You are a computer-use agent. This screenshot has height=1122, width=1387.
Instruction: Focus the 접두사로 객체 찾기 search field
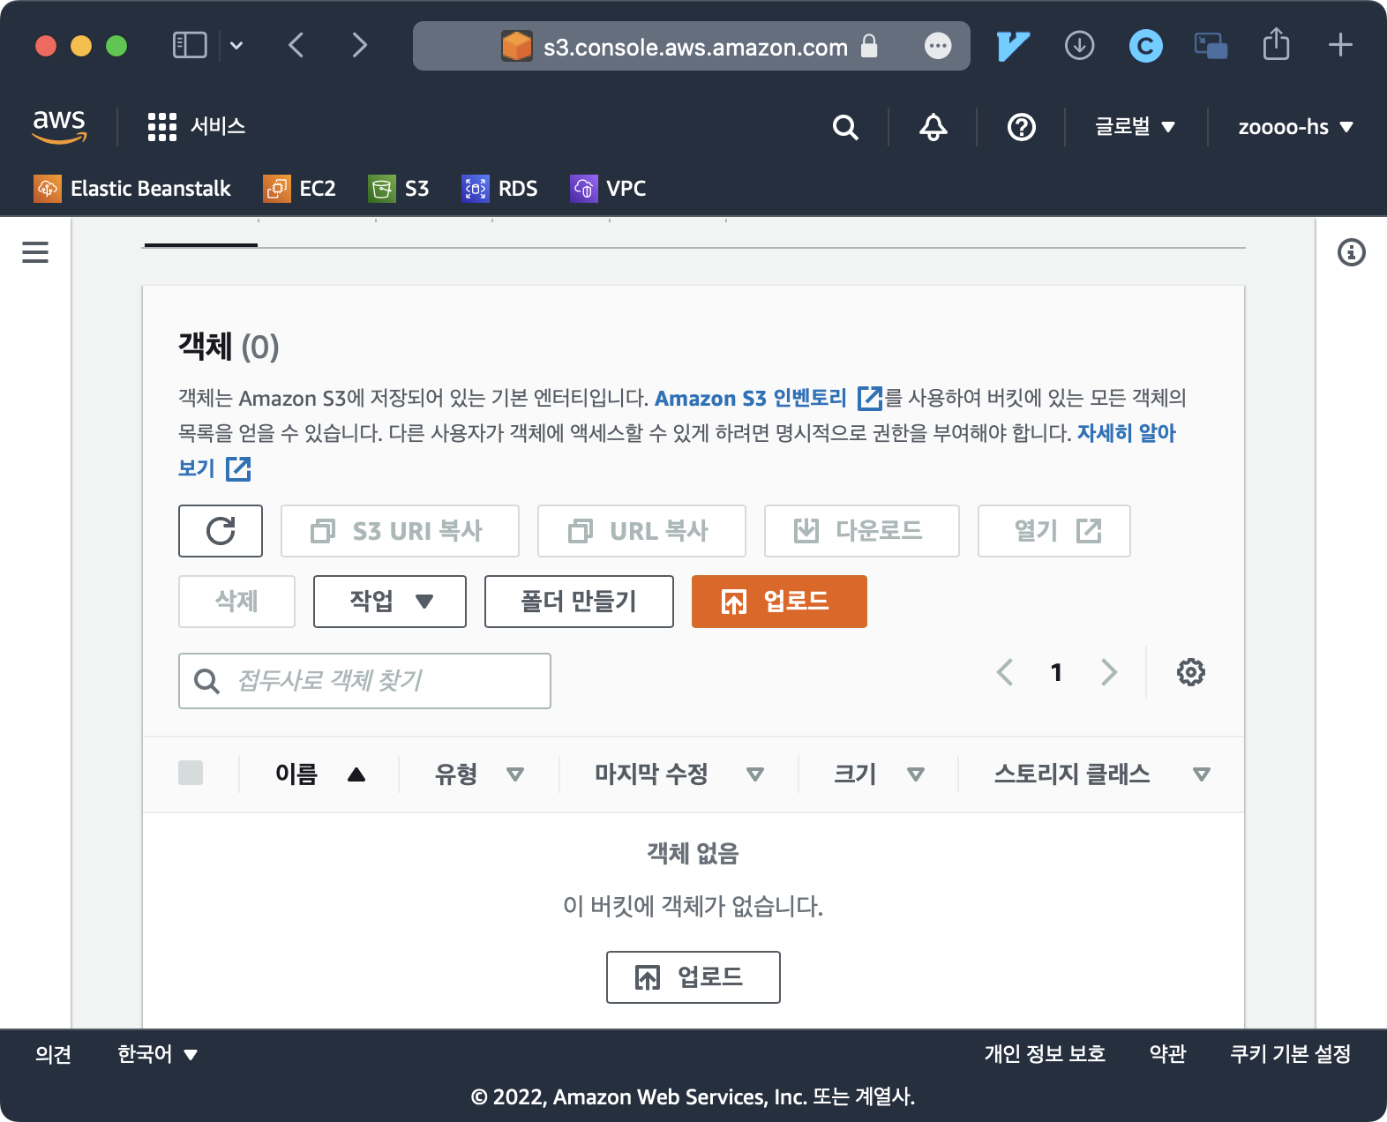click(364, 681)
